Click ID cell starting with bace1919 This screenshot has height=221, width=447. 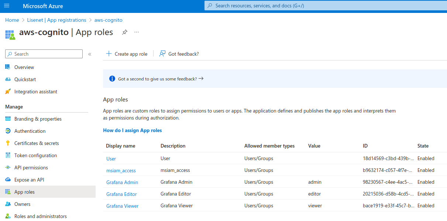click(388, 206)
